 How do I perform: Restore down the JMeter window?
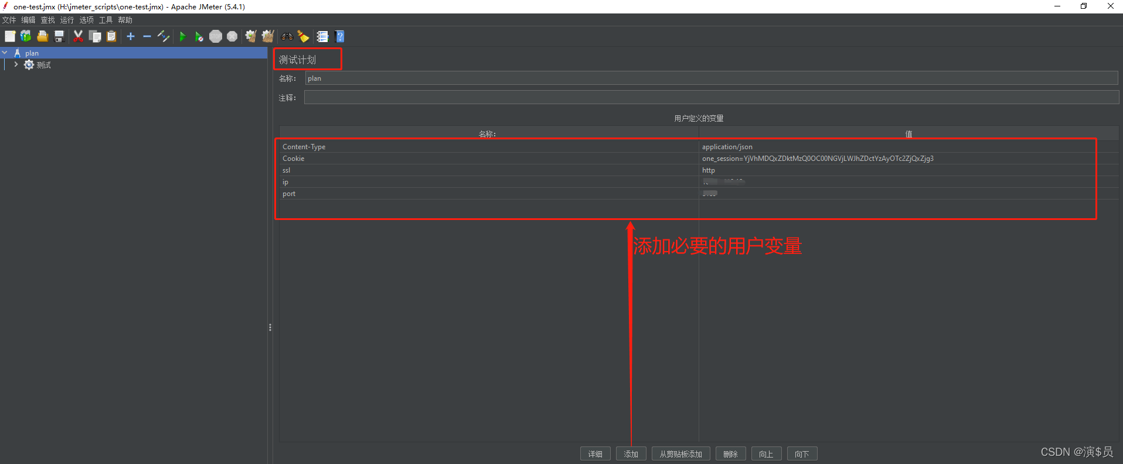[x=1084, y=6]
